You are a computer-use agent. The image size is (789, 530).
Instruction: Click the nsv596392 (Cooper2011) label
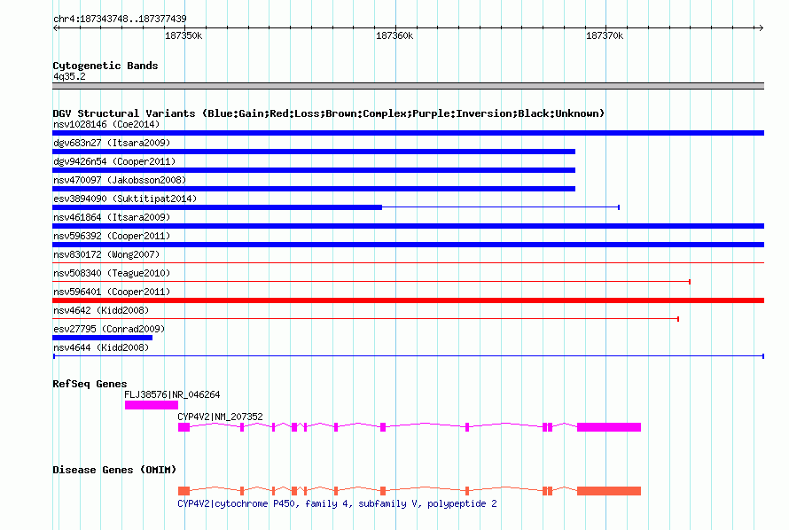pos(112,236)
